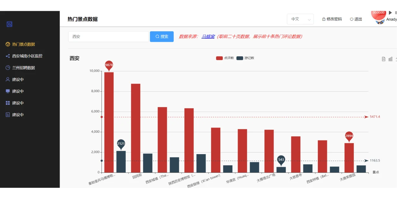
Task: Click the 5471.4 average line label
Action: pos(375,117)
